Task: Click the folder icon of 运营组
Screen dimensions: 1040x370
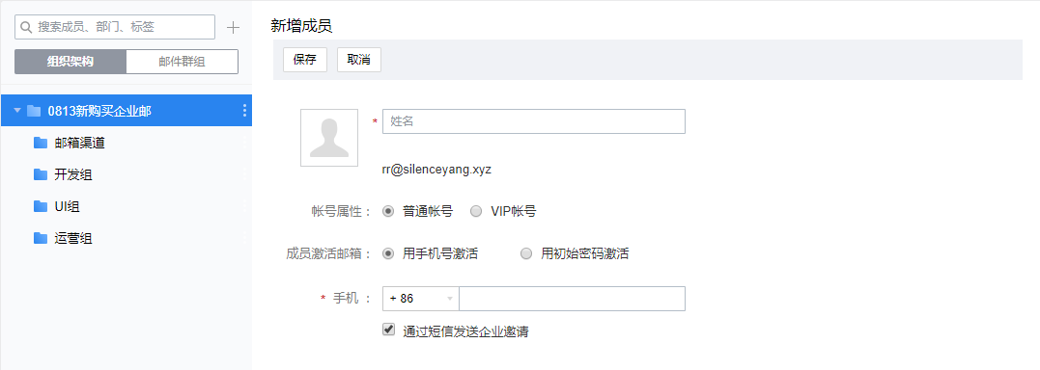Action: click(41, 238)
